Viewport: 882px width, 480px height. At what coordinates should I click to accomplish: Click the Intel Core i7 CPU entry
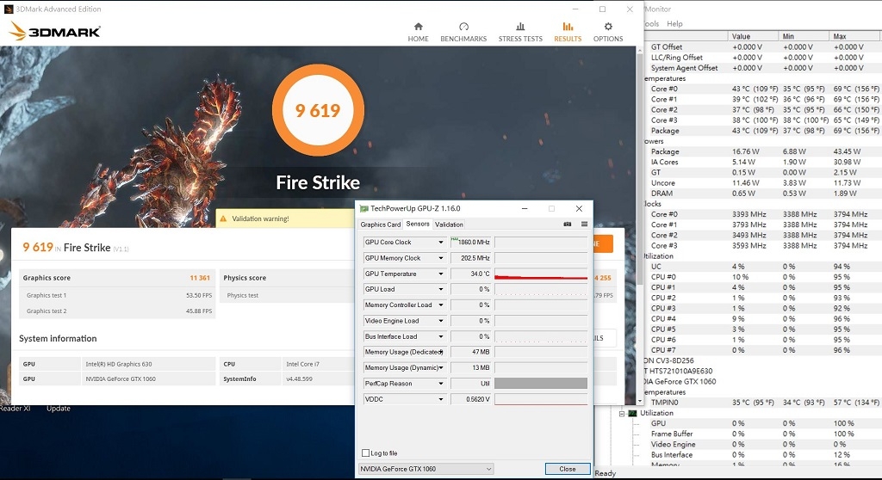pos(302,364)
